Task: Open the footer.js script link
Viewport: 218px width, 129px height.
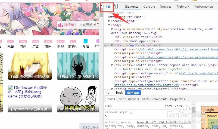Action: (x=147, y=85)
